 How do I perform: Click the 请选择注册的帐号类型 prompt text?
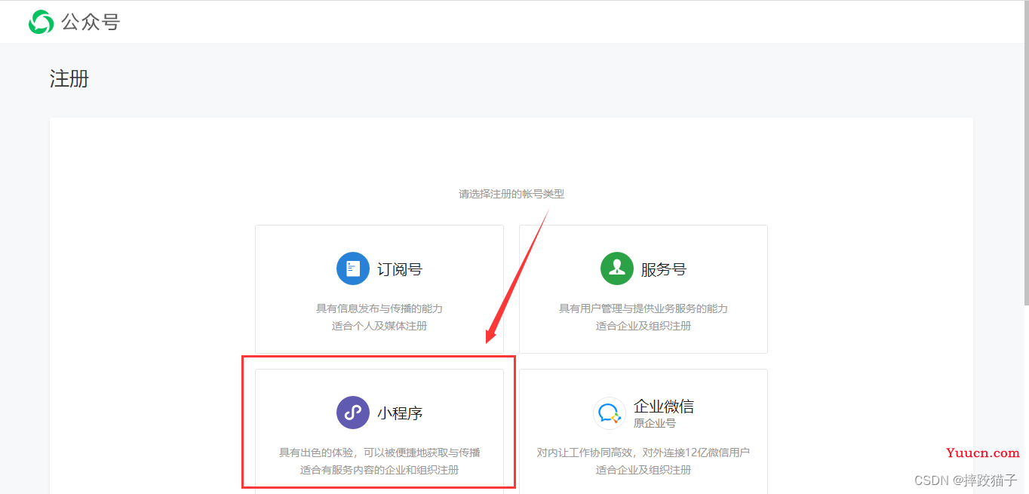(x=511, y=194)
